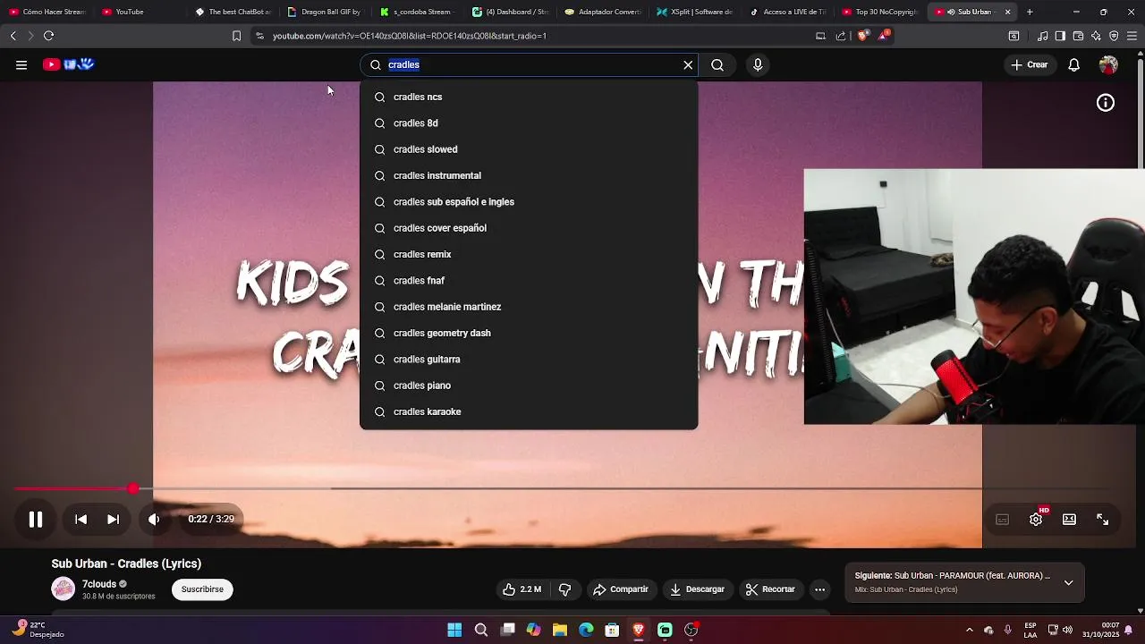1145x644 pixels.
Task: Open the Brave Wallet icon
Action: pyautogui.click(x=1078, y=36)
